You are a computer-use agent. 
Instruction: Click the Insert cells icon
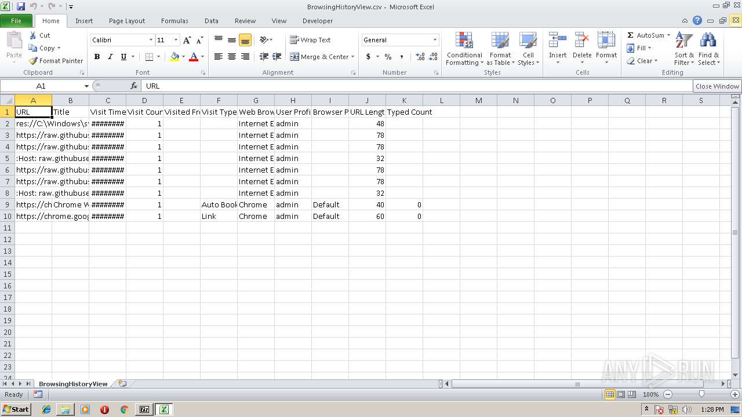558,41
